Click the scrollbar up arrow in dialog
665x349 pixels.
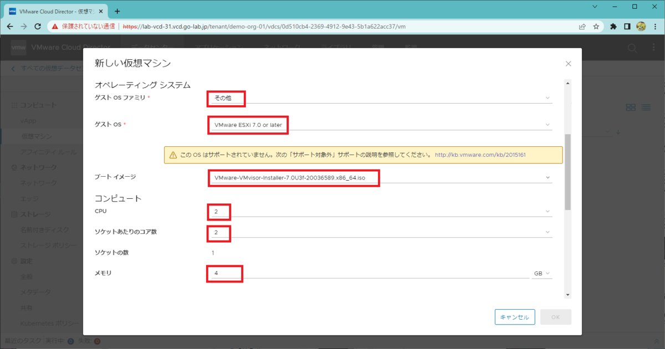(567, 83)
